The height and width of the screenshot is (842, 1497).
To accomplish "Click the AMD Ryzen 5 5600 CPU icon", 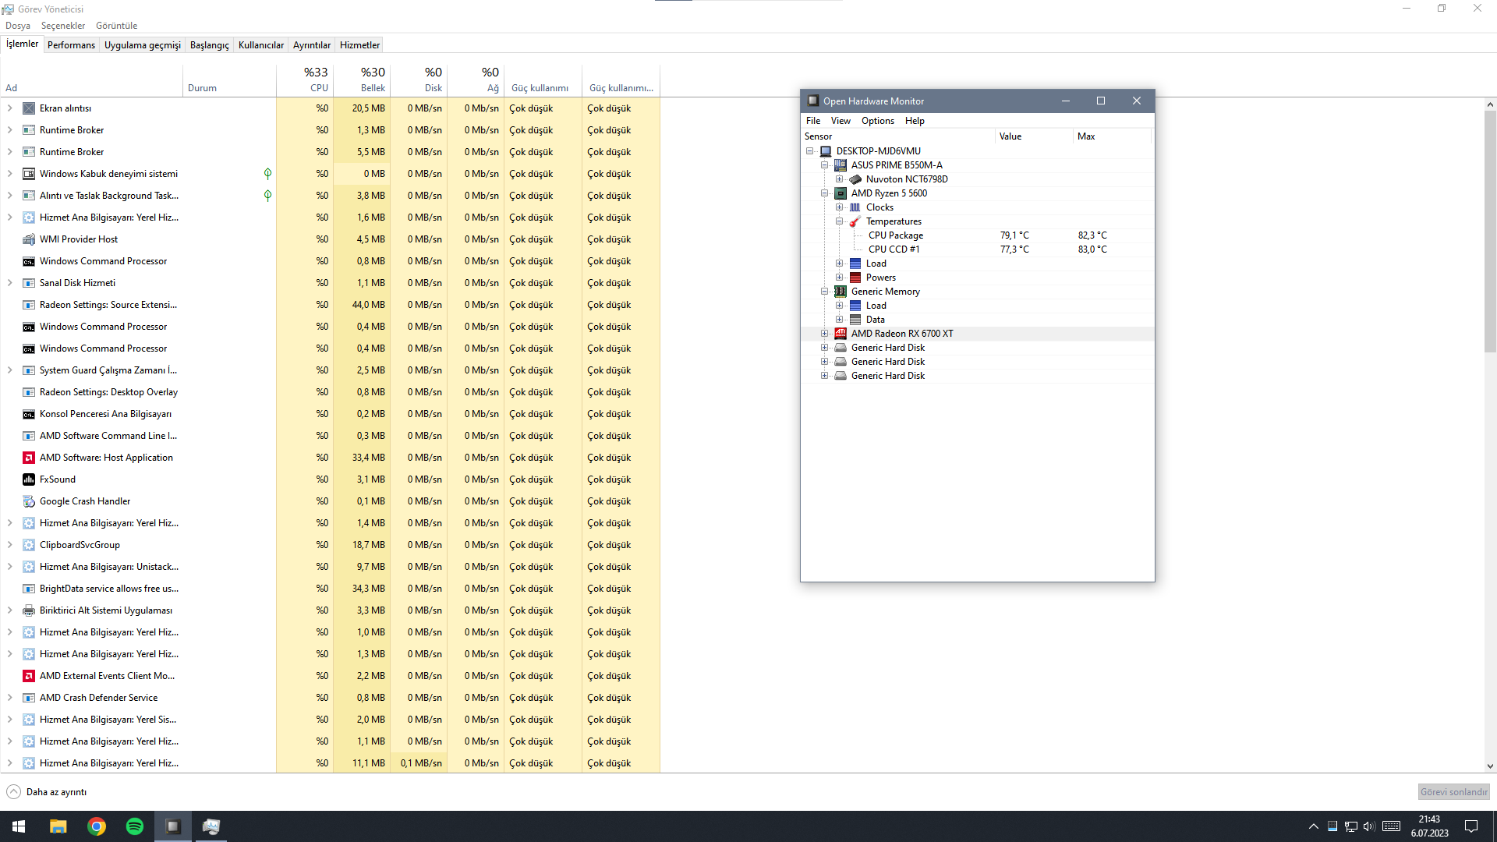I will [841, 193].
